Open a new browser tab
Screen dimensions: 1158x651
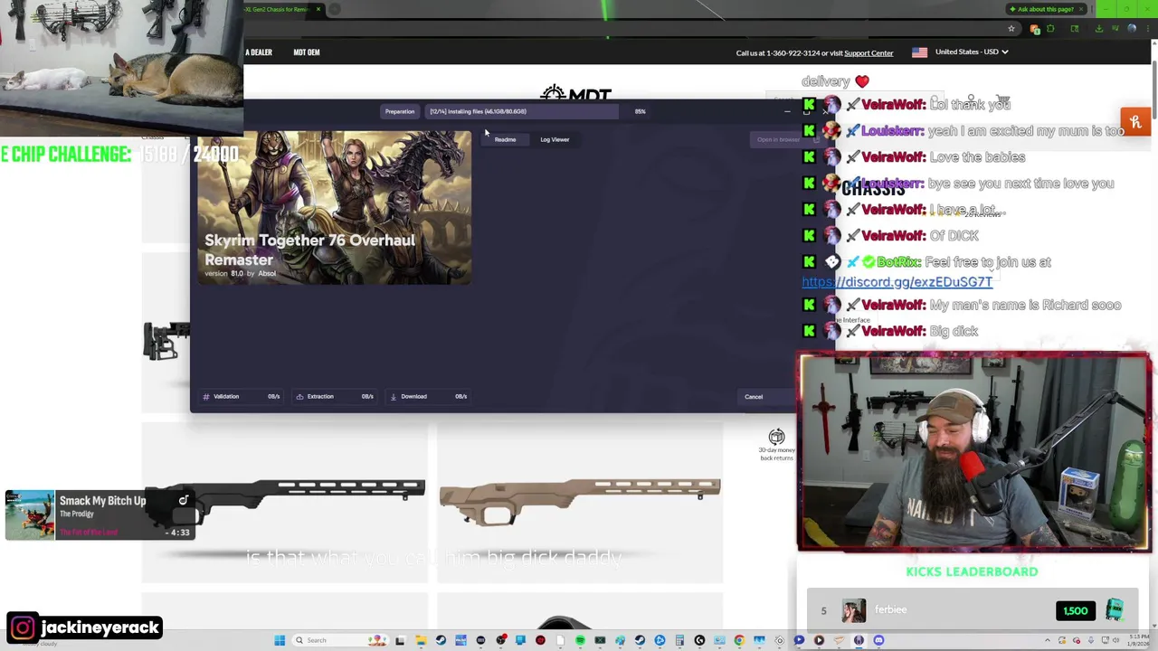tap(334, 9)
